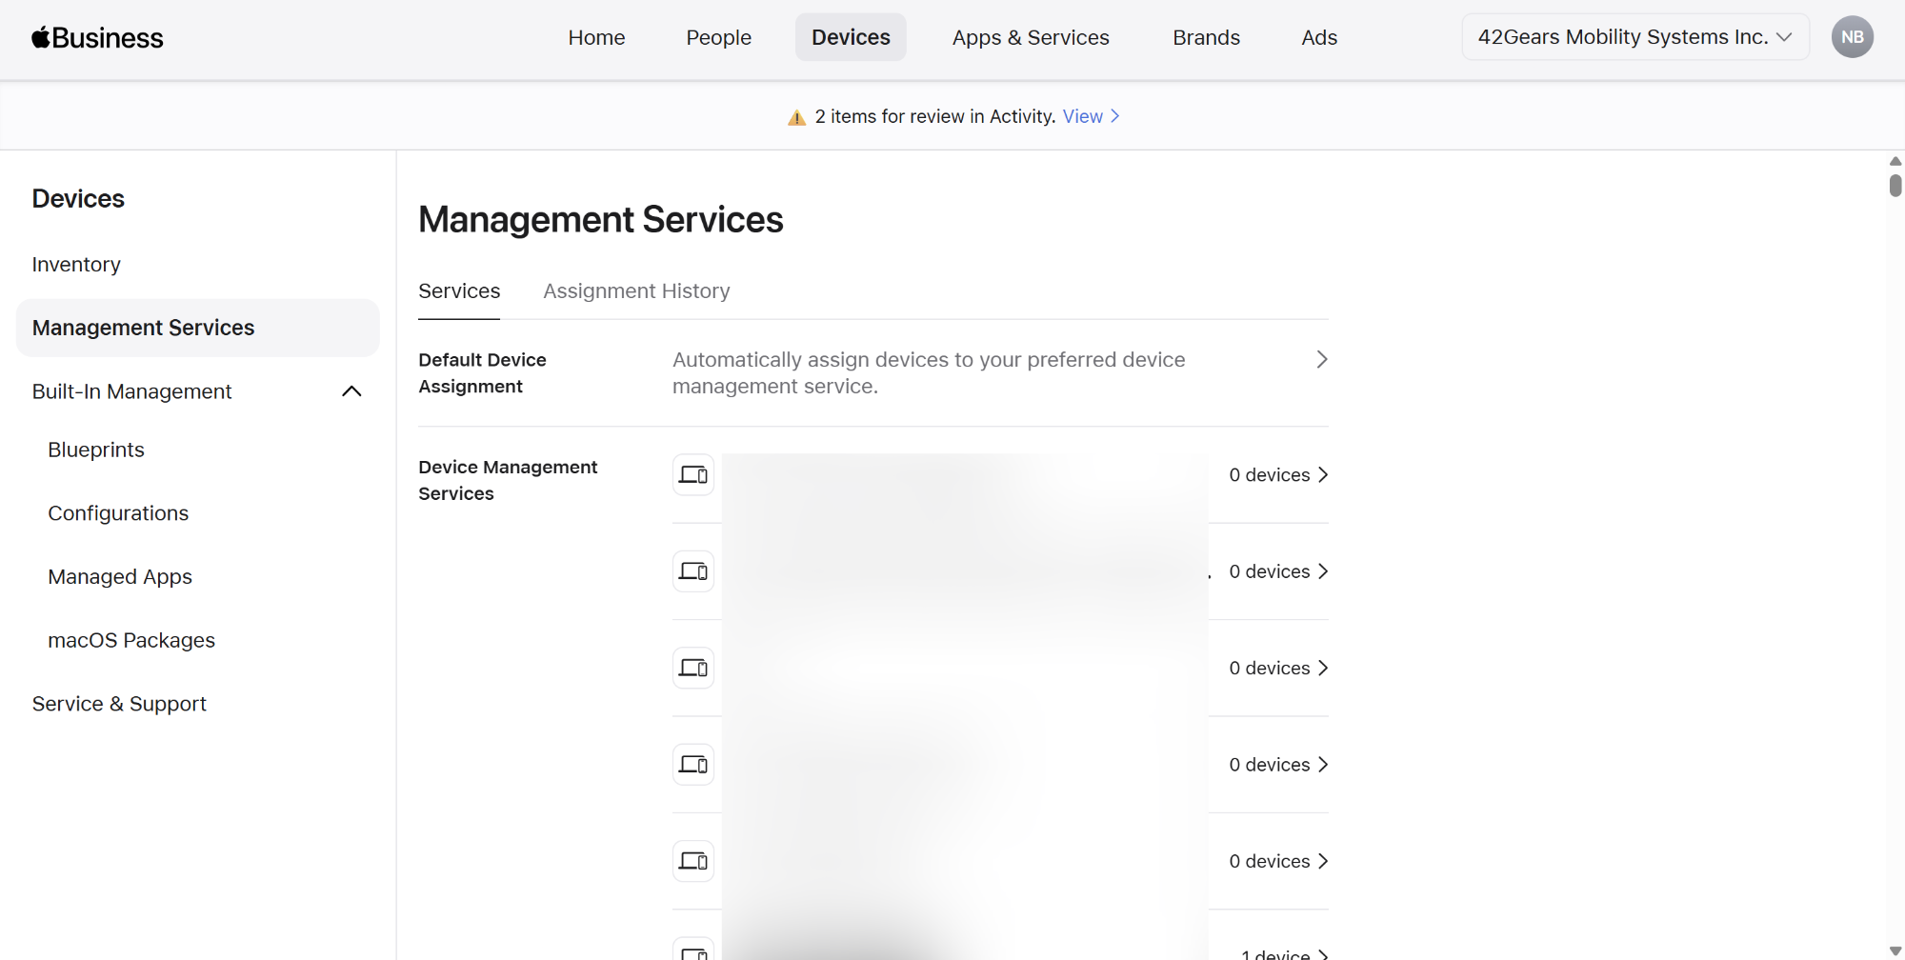Switch to the Services tab

(459, 290)
